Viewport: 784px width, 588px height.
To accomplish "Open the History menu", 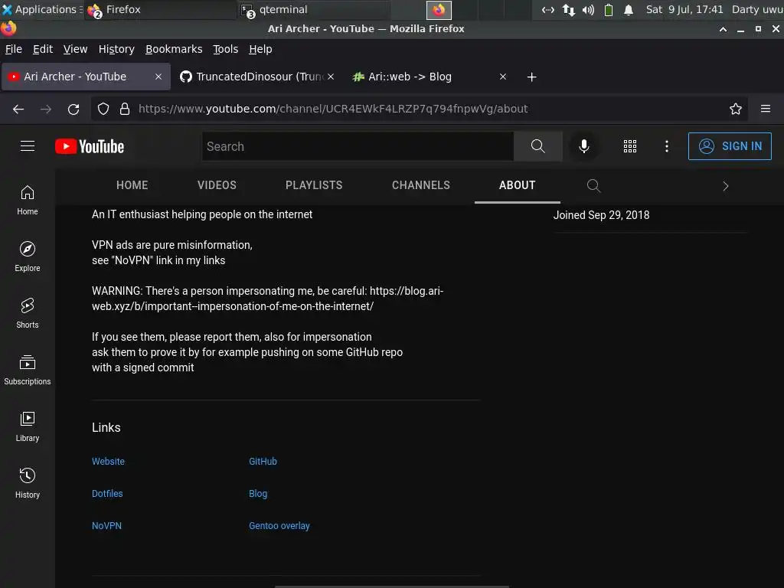I will click(x=116, y=49).
